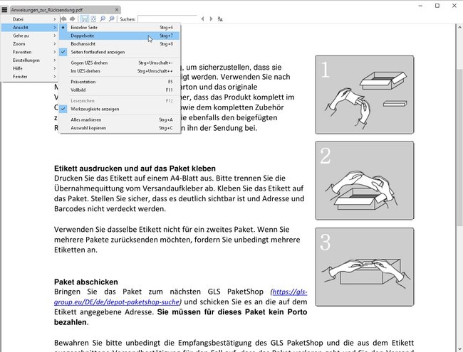Select Einzelne Seite view mode
This screenshot has width=463, height=352.
coord(120,28)
